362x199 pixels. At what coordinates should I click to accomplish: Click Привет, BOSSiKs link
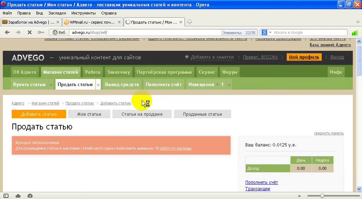click(261, 57)
